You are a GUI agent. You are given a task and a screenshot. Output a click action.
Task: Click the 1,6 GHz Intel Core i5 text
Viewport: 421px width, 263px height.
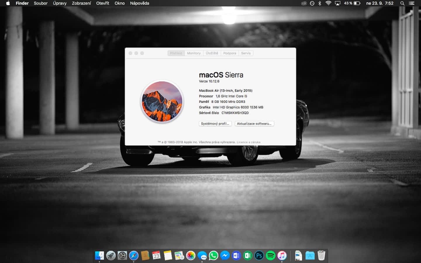click(x=231, y=96)
